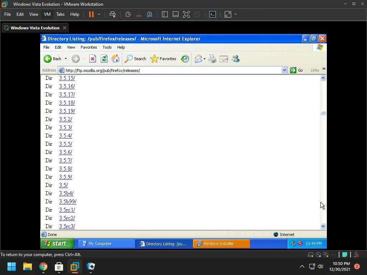
Task: Click the XP start button
Action: (57, 243)
